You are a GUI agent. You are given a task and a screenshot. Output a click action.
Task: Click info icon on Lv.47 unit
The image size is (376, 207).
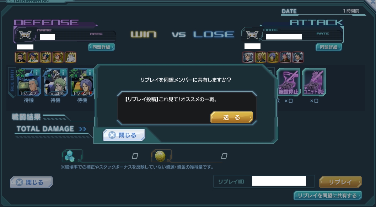(x=37, y=72)
